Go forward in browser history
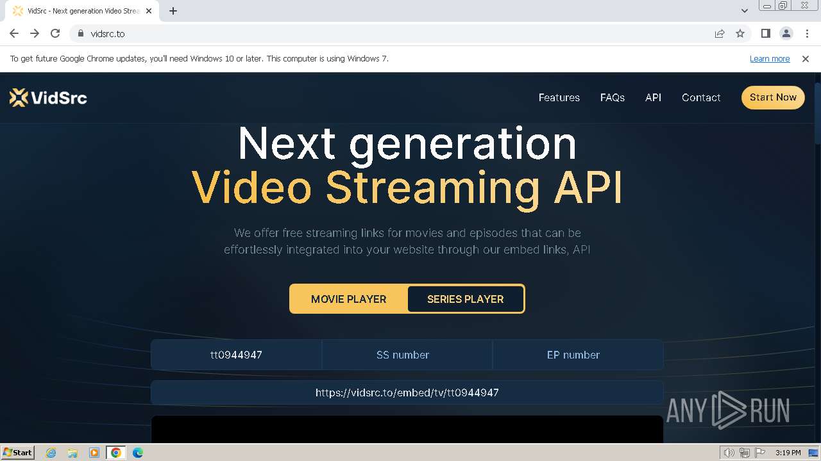The width and height of the screenshot is (821, 461). pyautogui.click(x=35, y=33)
